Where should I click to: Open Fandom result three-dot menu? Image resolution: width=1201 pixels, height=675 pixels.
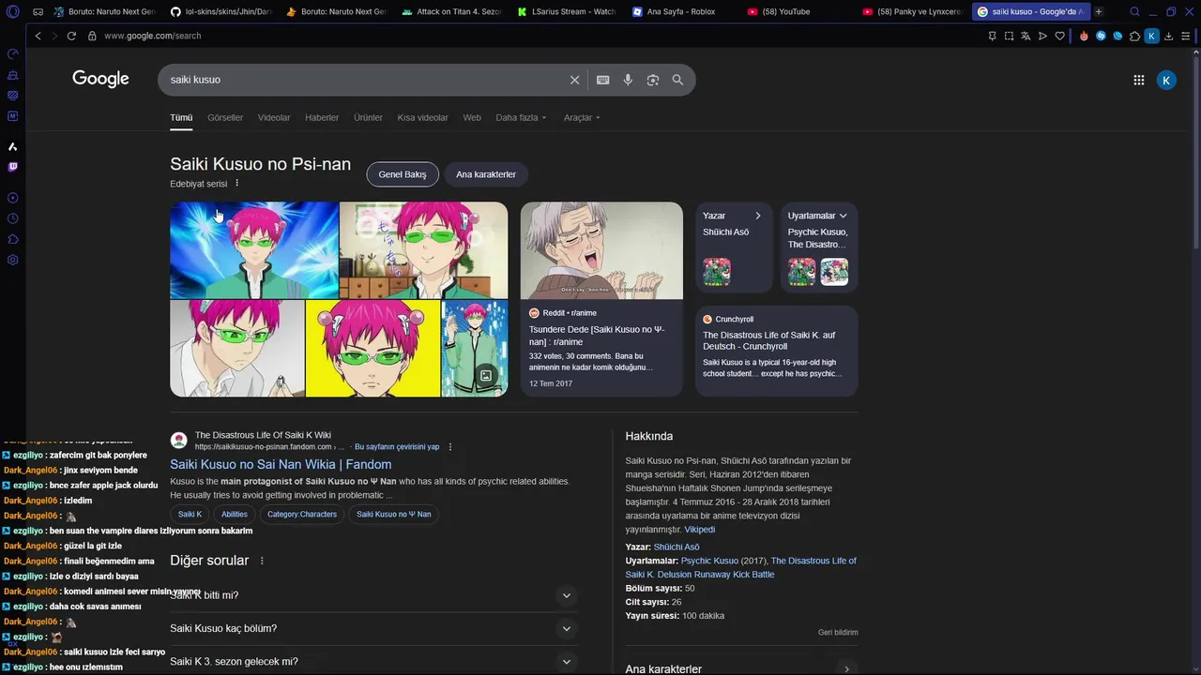click(450, 447)
